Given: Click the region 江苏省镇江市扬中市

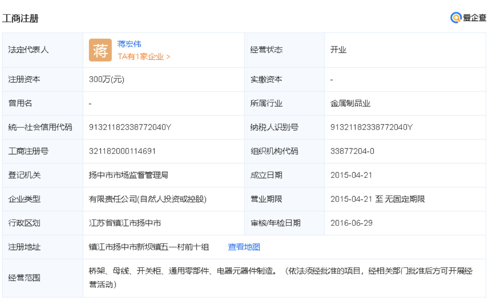Looking at the screenshot, I should click(x=125, y=223).
